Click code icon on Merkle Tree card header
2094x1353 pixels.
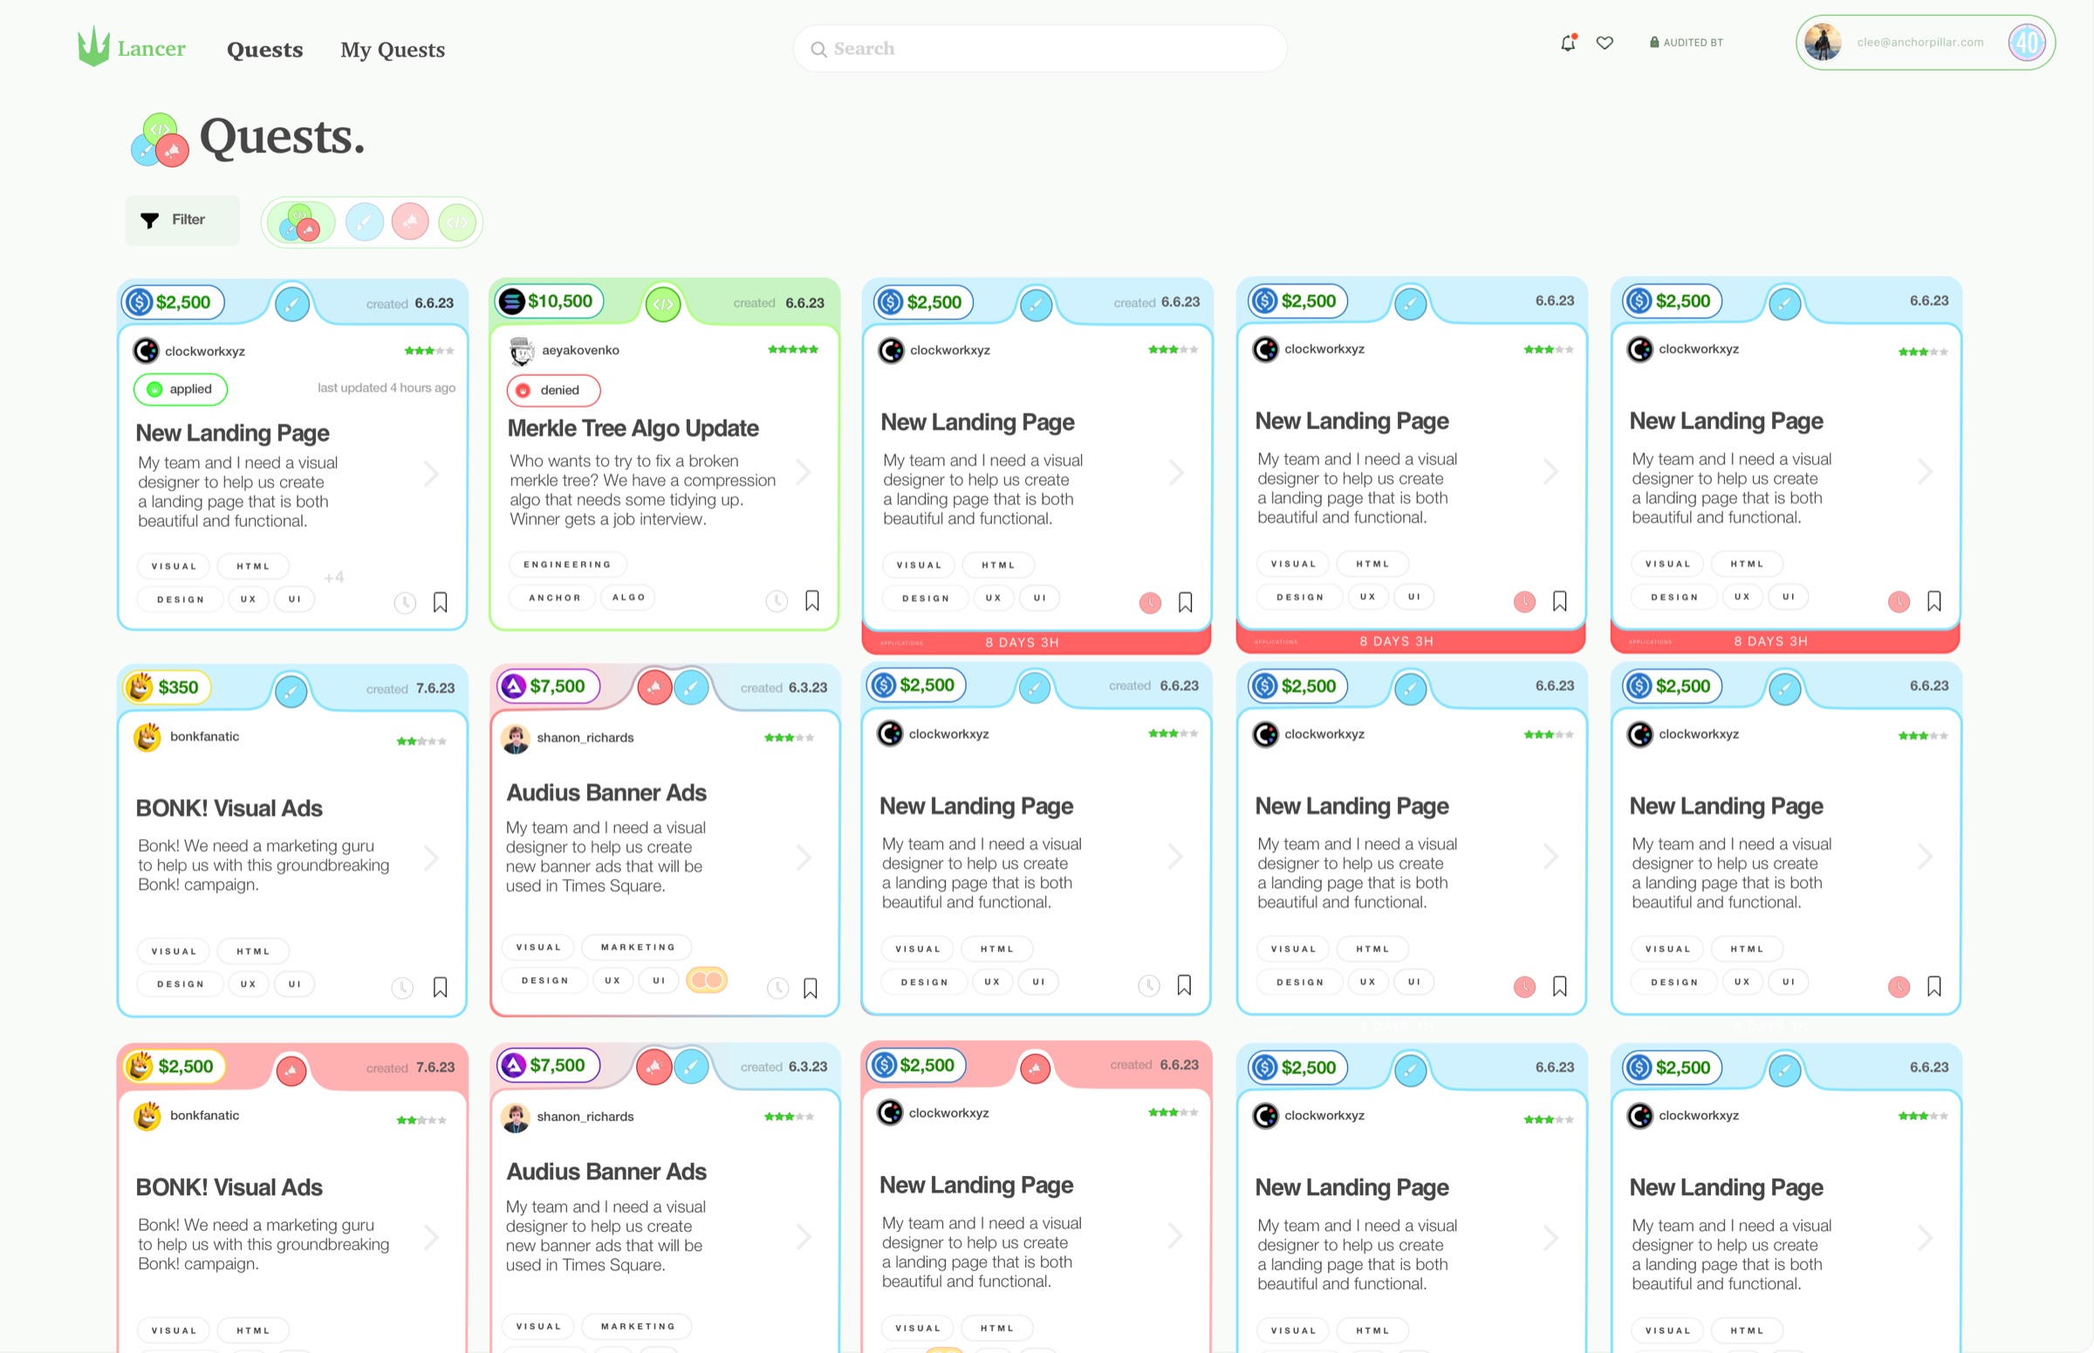(663, 304)
